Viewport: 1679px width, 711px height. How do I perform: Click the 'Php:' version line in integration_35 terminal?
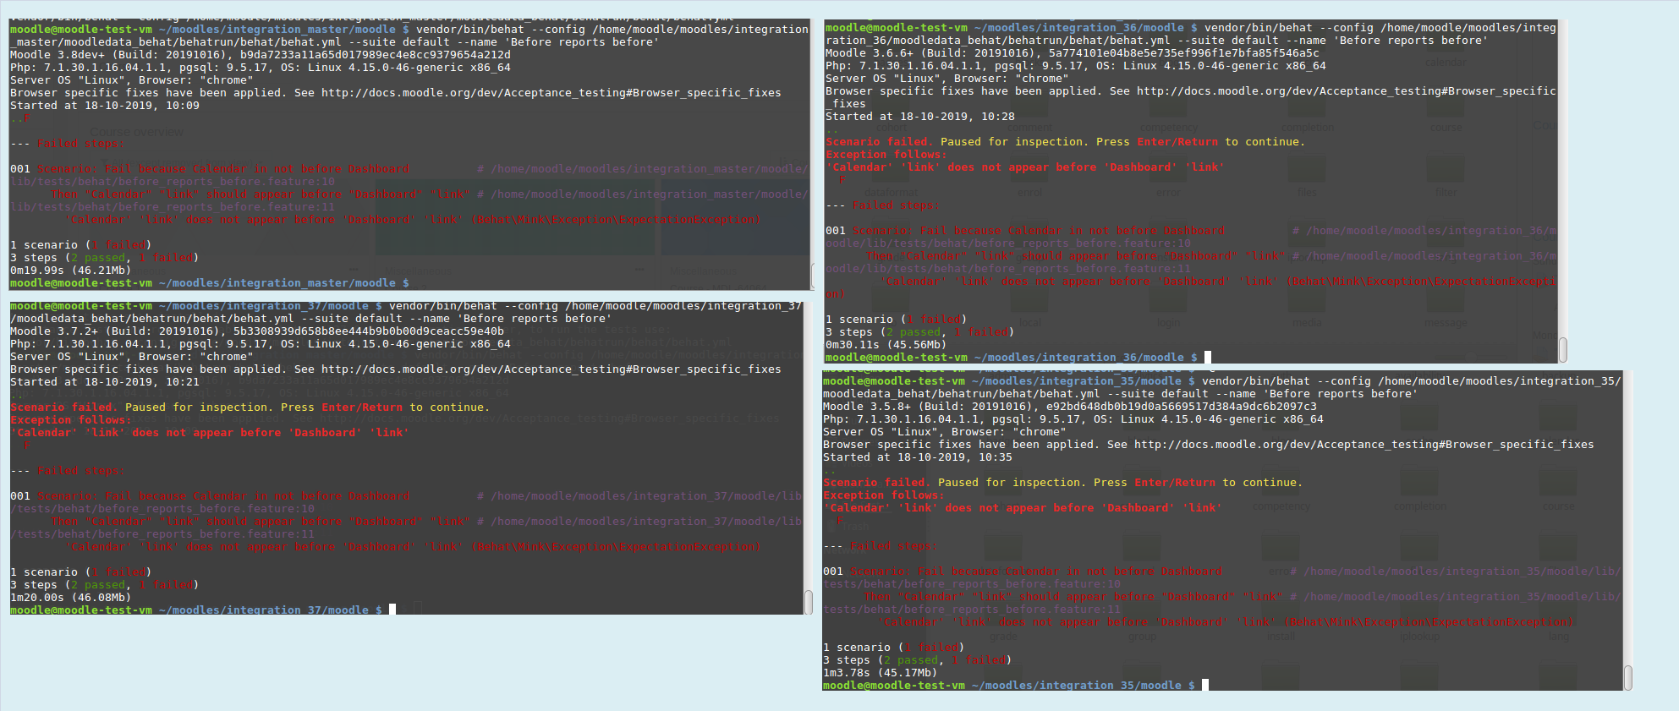pyautogui.click(x=1073, y=419)
